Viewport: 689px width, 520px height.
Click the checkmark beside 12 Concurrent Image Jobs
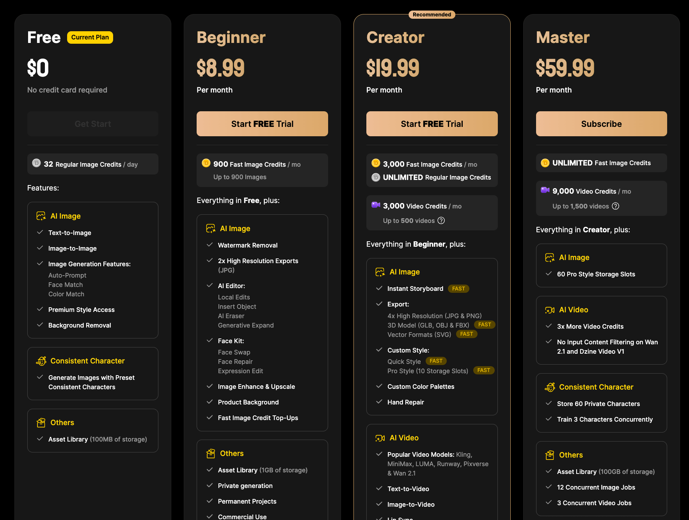[x=549, y=487]
